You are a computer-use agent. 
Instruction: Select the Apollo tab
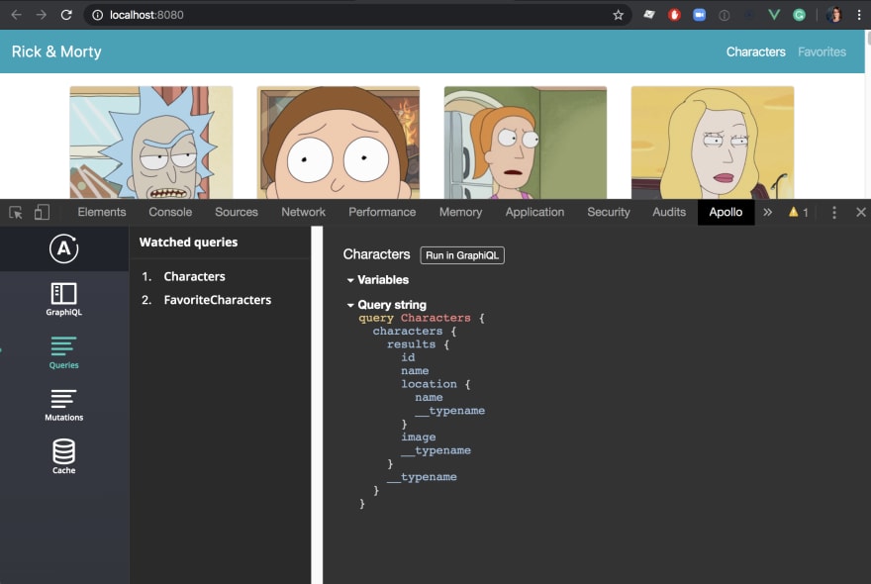[x=726, y=212]
